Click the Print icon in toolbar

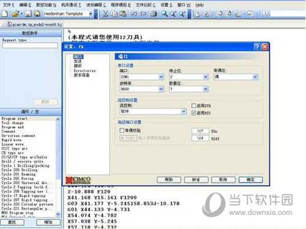[154, 13]
